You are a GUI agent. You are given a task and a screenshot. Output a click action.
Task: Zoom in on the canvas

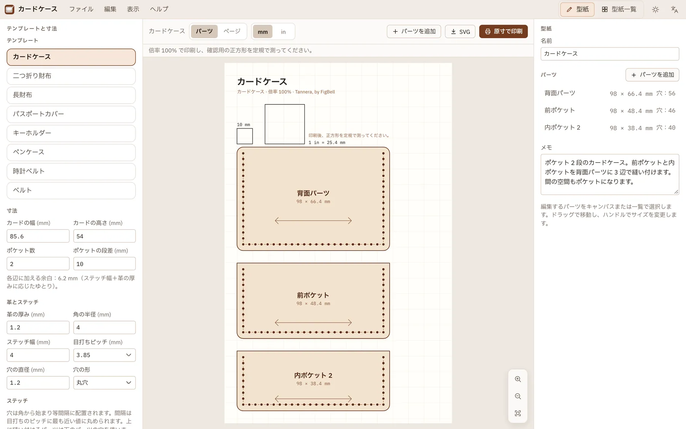pyautogui.click(x=518, y=379)
